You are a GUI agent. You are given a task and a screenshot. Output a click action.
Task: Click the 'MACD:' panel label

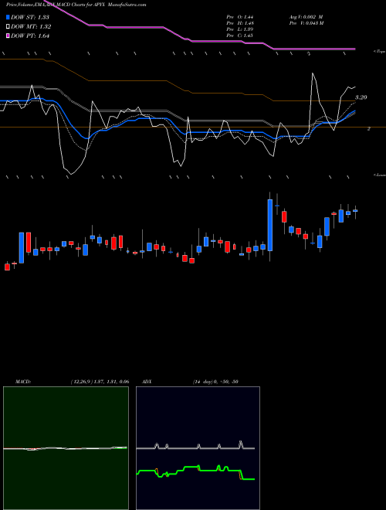coord(23,382)
